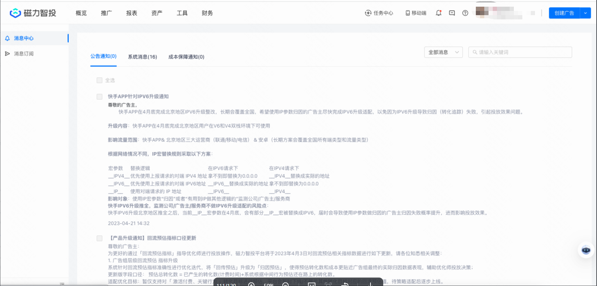Click the magnifier icon in the keyword search box
Screen dimensions: 597x286
tap(475, 52)
